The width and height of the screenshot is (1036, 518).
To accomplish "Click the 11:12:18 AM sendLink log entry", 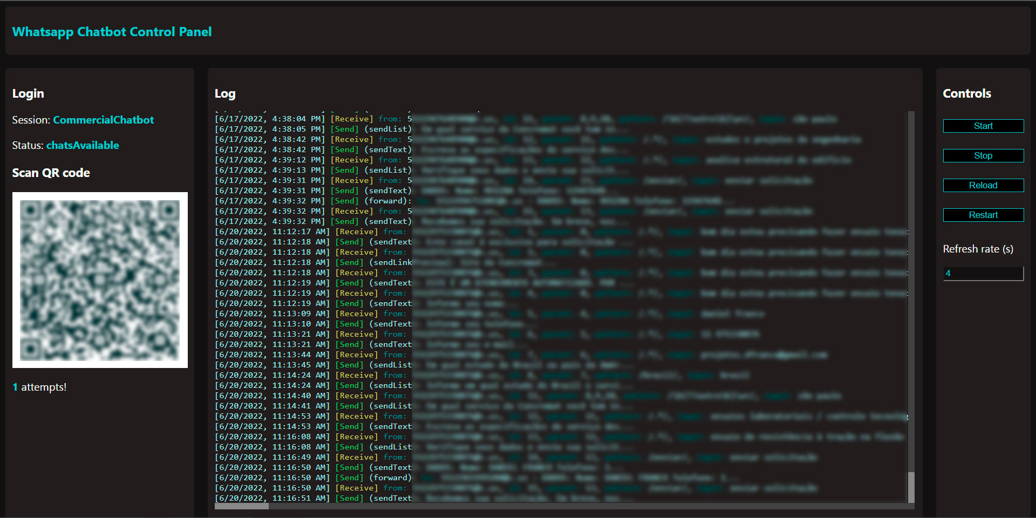I will pyautogui.click(x=313, y=262).
